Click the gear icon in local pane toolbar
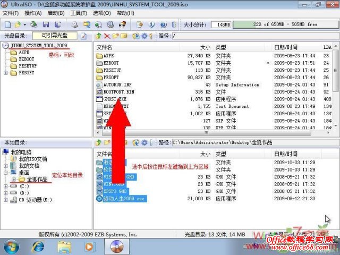The height and width of the screenshot is (255, 340). (x=144, y=142)
